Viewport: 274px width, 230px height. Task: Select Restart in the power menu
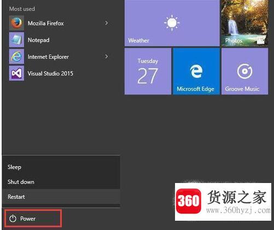click(x=61, y=197)
